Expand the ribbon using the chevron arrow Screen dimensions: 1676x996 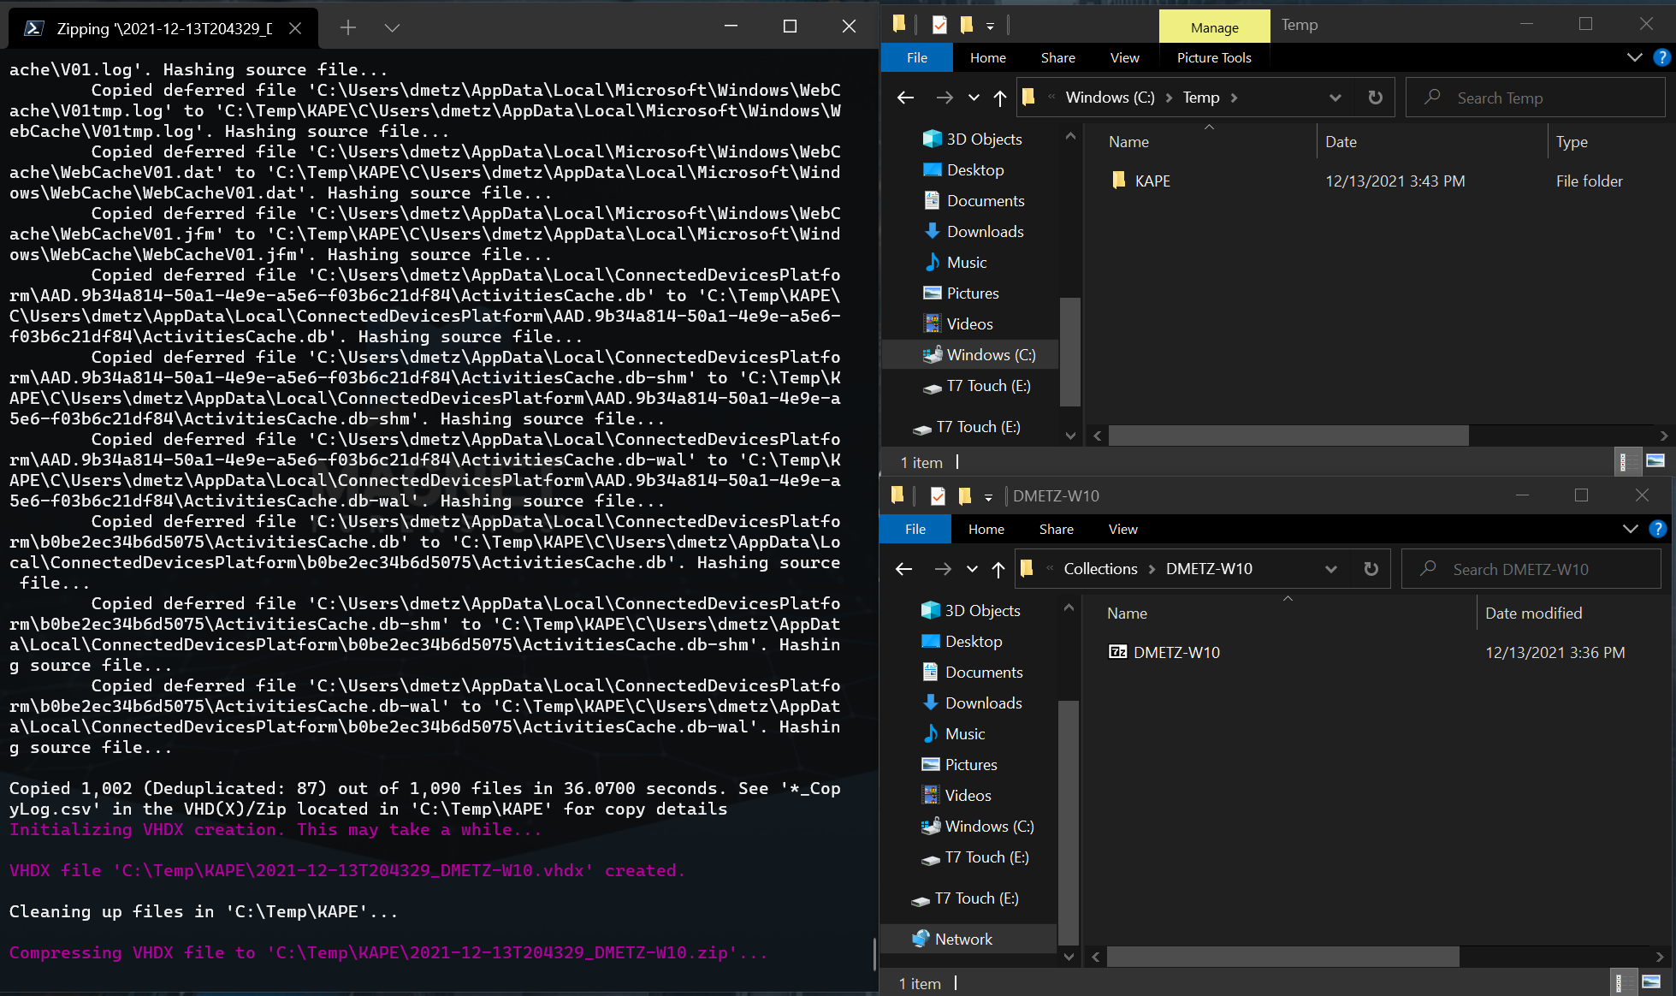tap(1635, 57)
